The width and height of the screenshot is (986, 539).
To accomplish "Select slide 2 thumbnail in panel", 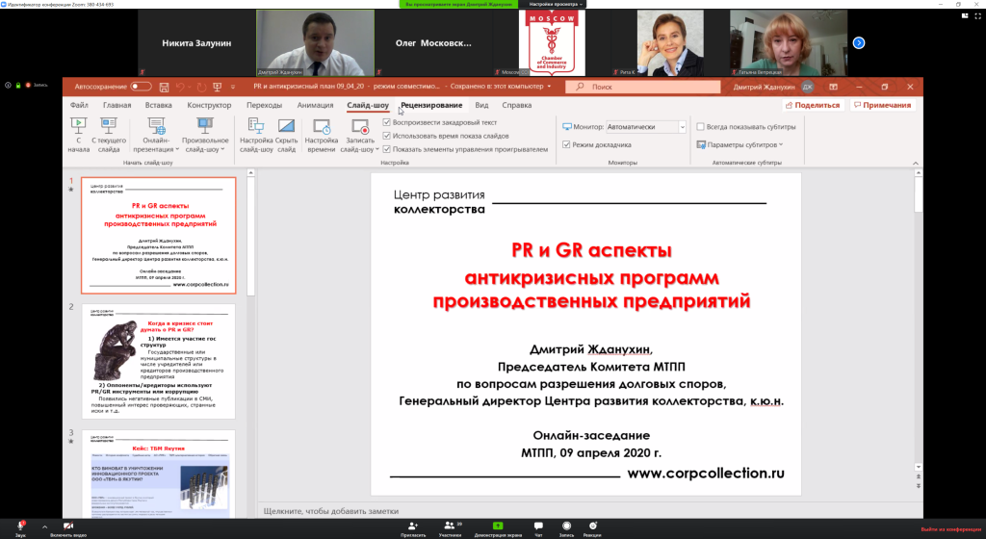I will pyautogui.click(x=158, y=361).
